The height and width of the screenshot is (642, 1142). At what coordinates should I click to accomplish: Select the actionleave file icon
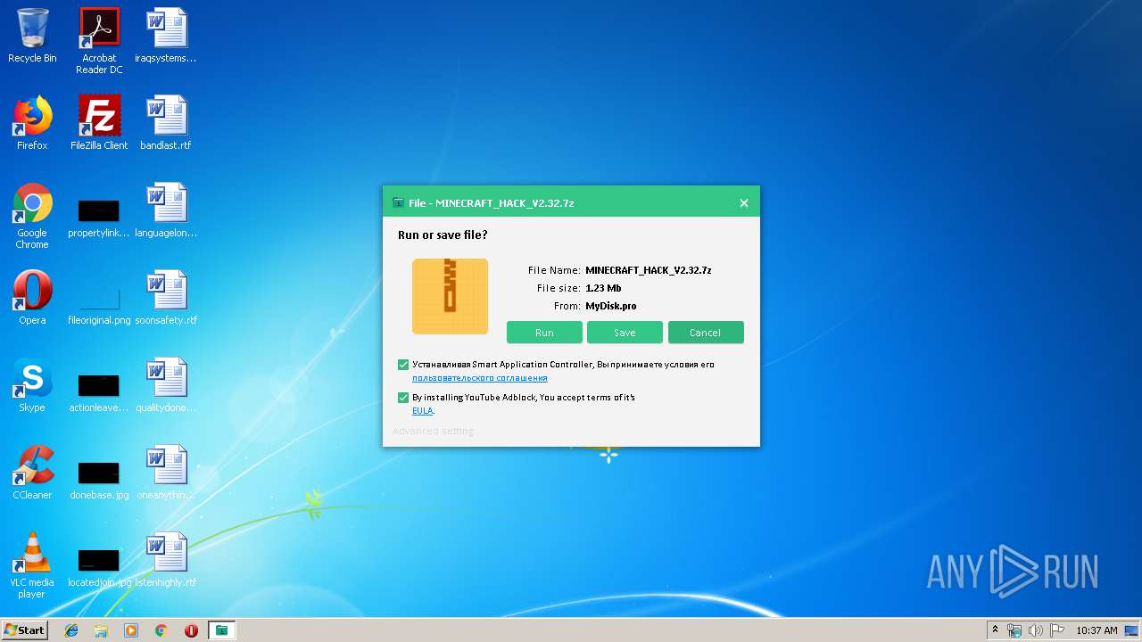click(x=99, y=393)
